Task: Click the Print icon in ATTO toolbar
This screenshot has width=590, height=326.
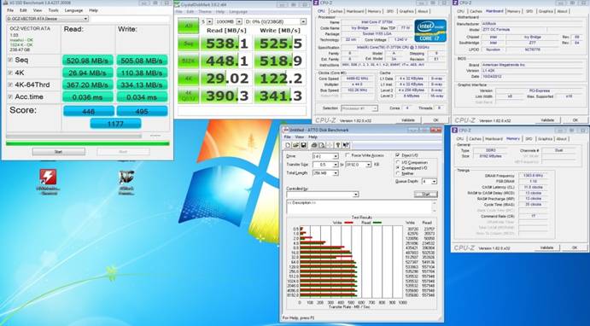Action: (314, 145)
